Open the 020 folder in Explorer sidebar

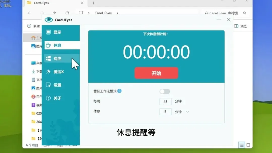coord(37,113)
